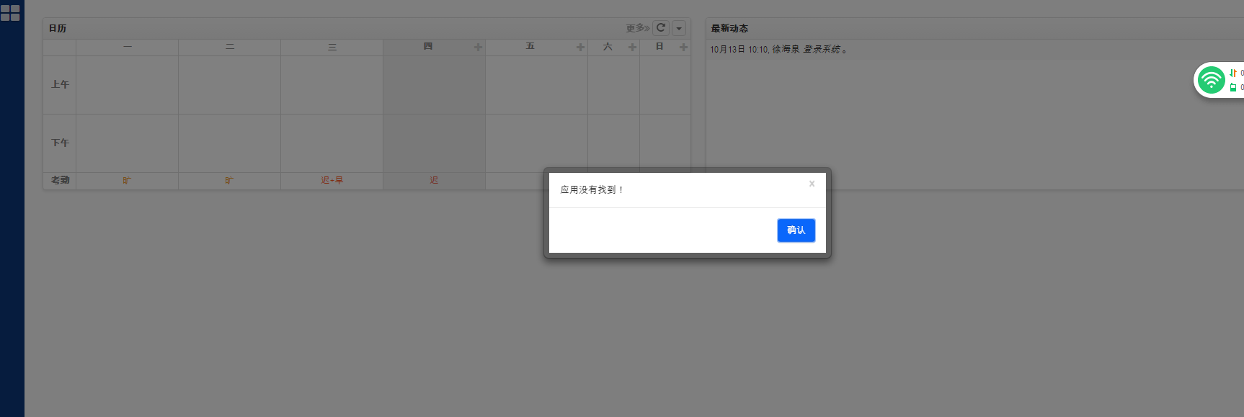Add an event on 四 with plus icon
The height and width of the screenshot is (417, 1244).
click(x=478, y=48)
